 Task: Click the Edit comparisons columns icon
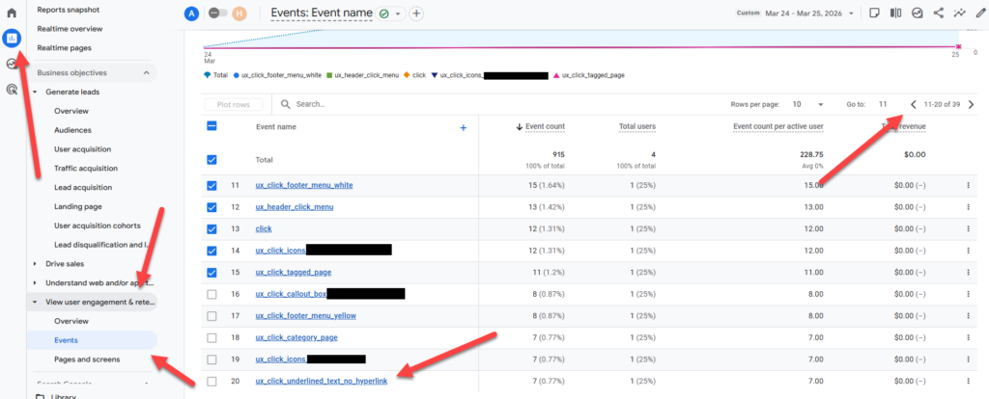[x=894, y=13]
